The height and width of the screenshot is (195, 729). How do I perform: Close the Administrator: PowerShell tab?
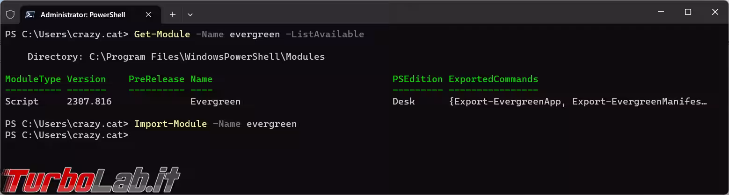coord(148,14)
